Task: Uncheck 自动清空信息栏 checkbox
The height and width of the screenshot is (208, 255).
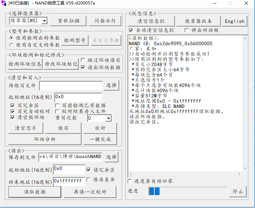Action: pyautogui.click(x=131, y=30)
